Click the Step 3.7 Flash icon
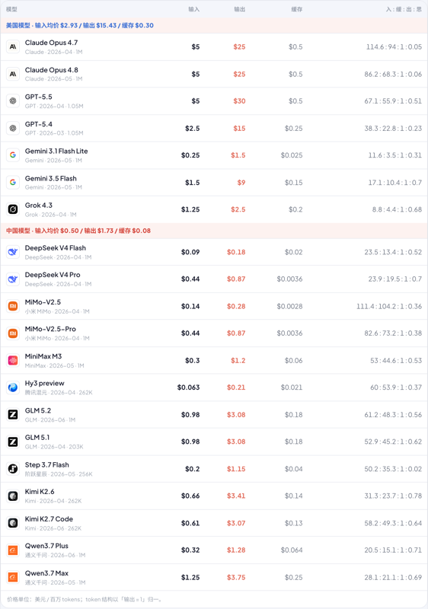 point(13,469)
